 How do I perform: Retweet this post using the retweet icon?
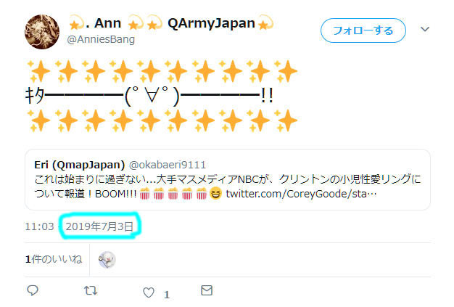point(91,290)
